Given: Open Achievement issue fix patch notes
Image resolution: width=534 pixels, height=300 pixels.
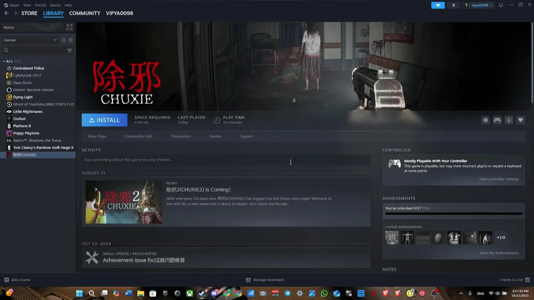Looking at the screenshot, I should pyautogui.click(x=226, y=257).
